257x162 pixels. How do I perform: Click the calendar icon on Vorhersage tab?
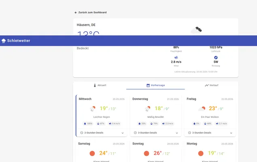(148, 85)
